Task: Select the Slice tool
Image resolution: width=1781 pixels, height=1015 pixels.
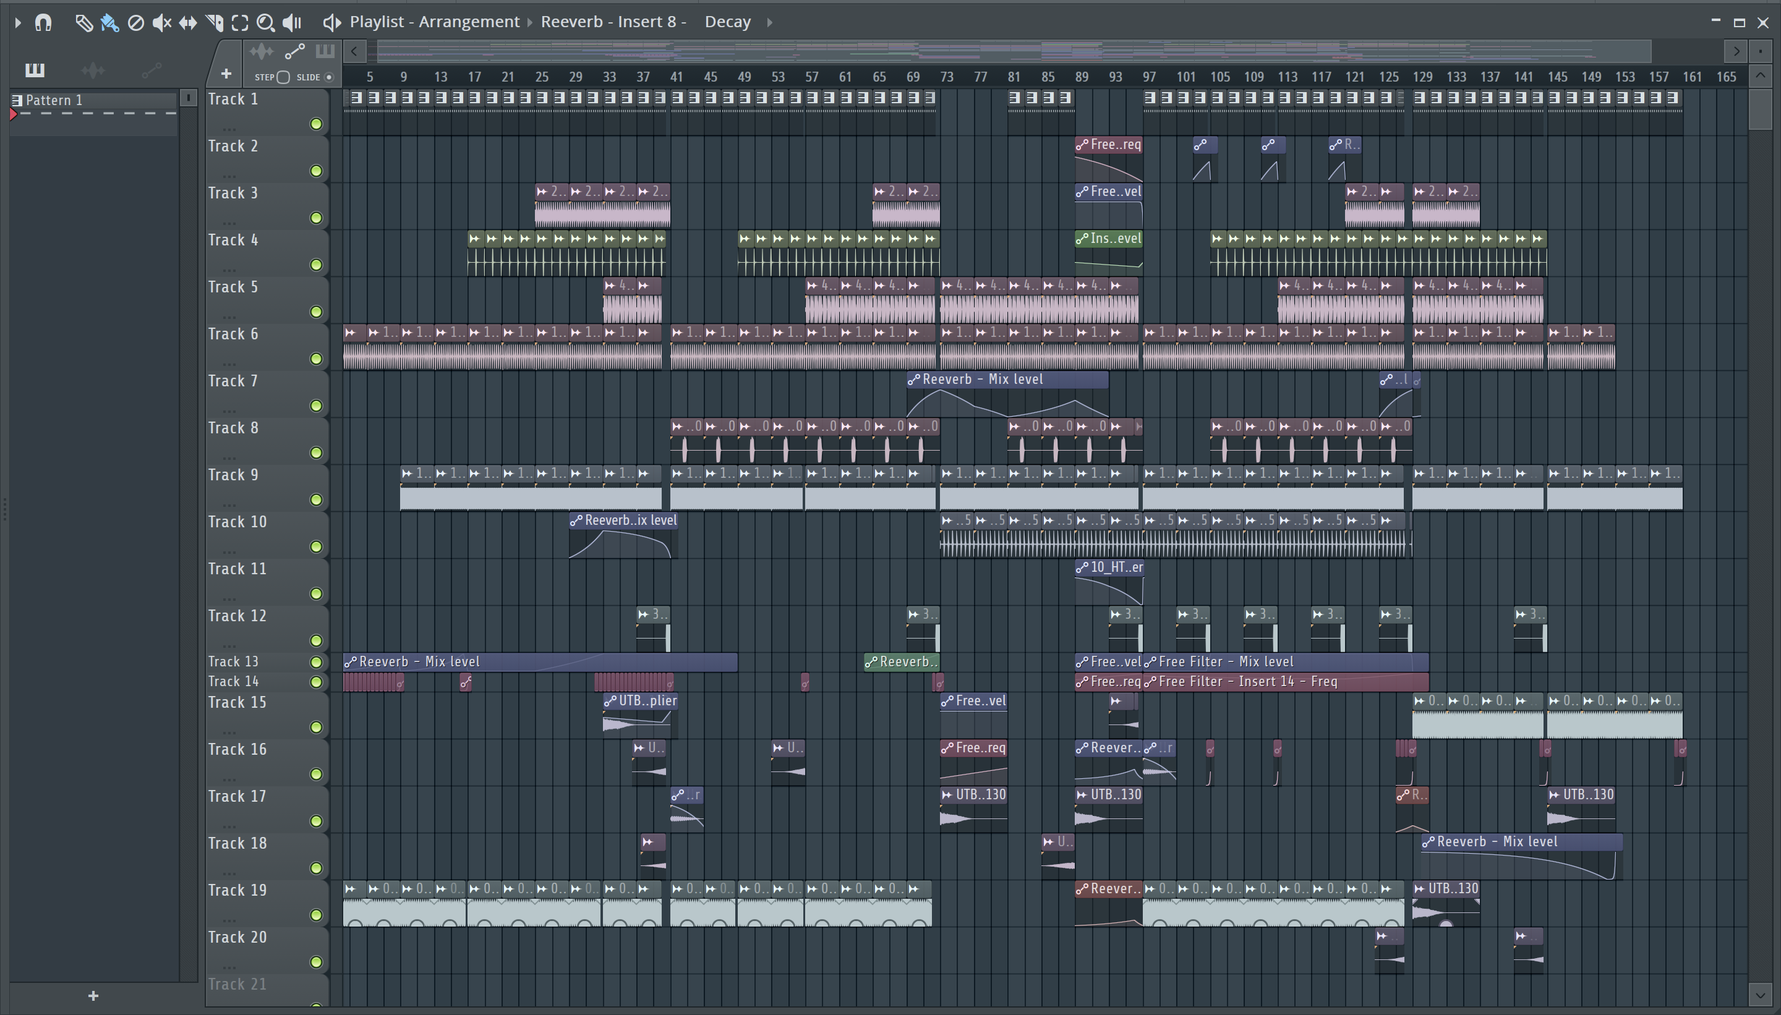Action: 214,23
